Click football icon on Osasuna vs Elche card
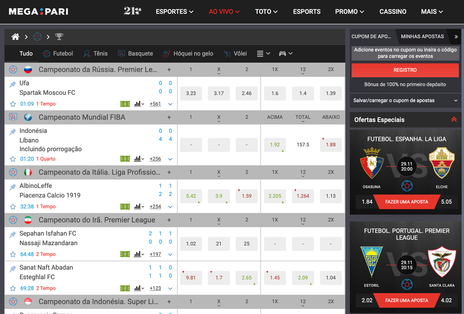The width and height of the screenshot is (464, 314). [x=407, y=186]
